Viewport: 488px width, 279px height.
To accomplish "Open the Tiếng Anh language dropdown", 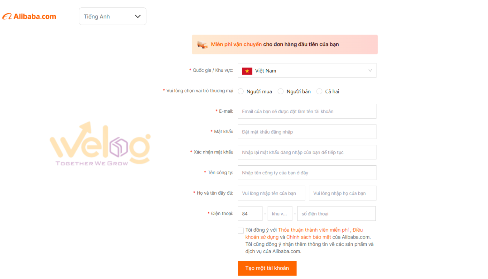I will point(113,16).
